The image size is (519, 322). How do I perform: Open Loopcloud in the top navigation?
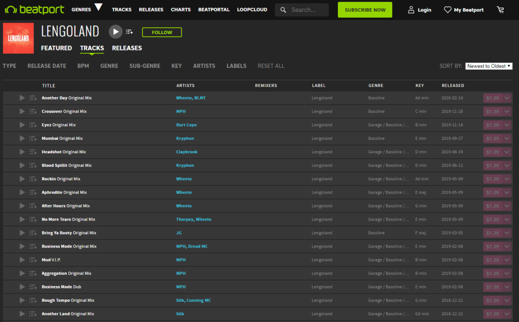(x=252, y=10)
